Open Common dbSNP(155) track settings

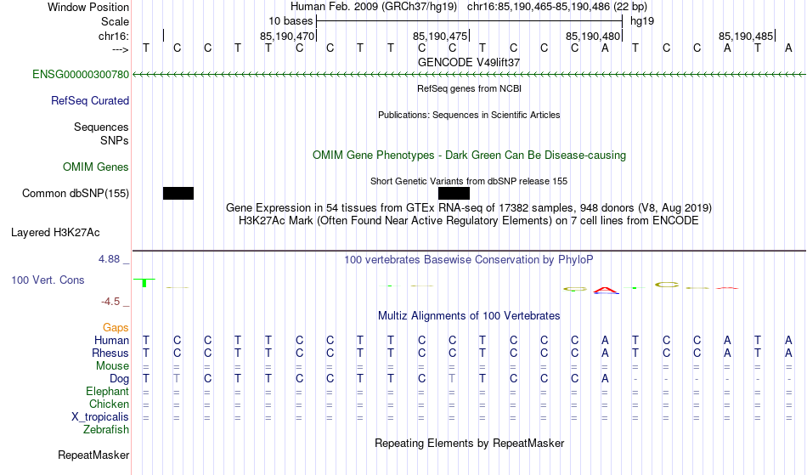coord(76,194)
